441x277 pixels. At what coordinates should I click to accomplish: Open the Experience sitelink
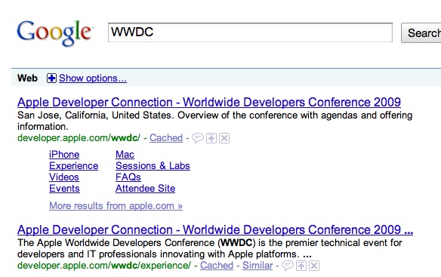tap(74, 166)
